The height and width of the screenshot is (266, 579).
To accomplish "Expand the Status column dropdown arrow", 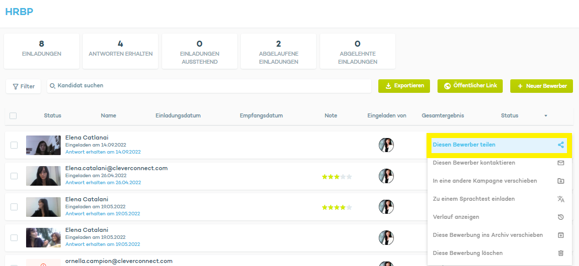I will 545,116.
